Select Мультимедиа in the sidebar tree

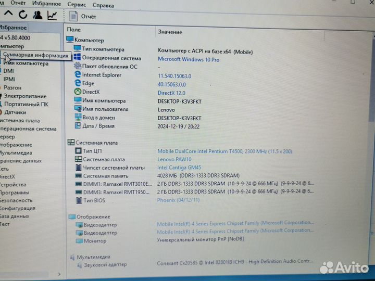pyautogui.click(x=16, y=152)
